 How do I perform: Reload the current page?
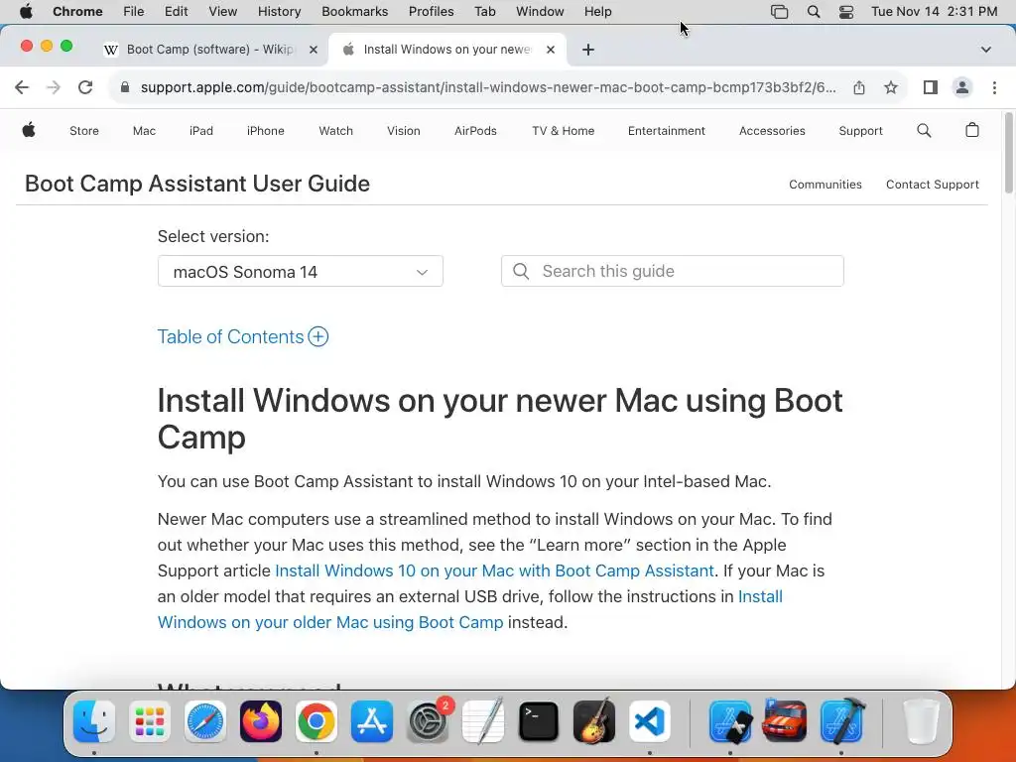85,87
